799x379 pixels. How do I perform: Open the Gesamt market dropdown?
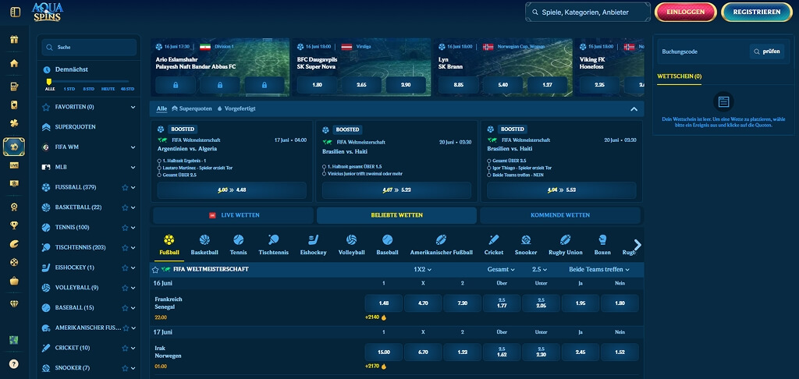(501, 270)
